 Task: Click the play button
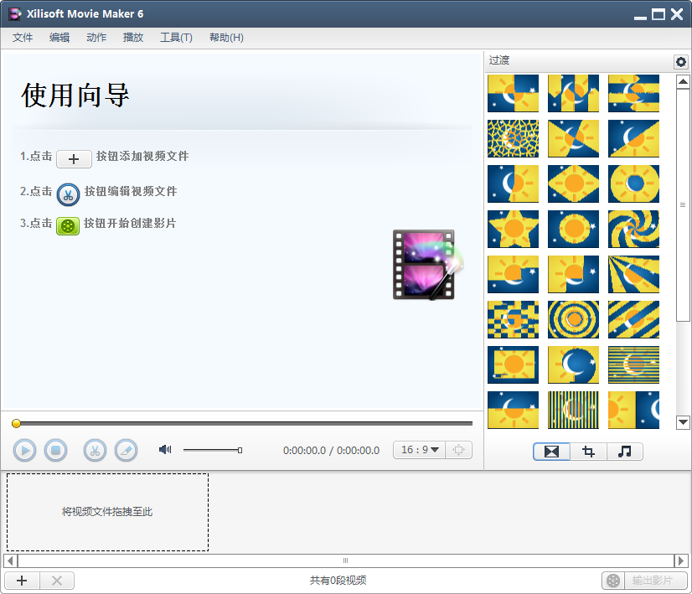pos(25,451)
